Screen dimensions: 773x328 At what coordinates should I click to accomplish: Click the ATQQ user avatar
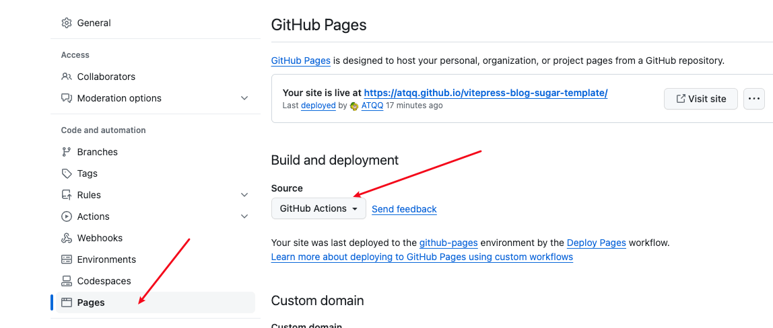355,106
